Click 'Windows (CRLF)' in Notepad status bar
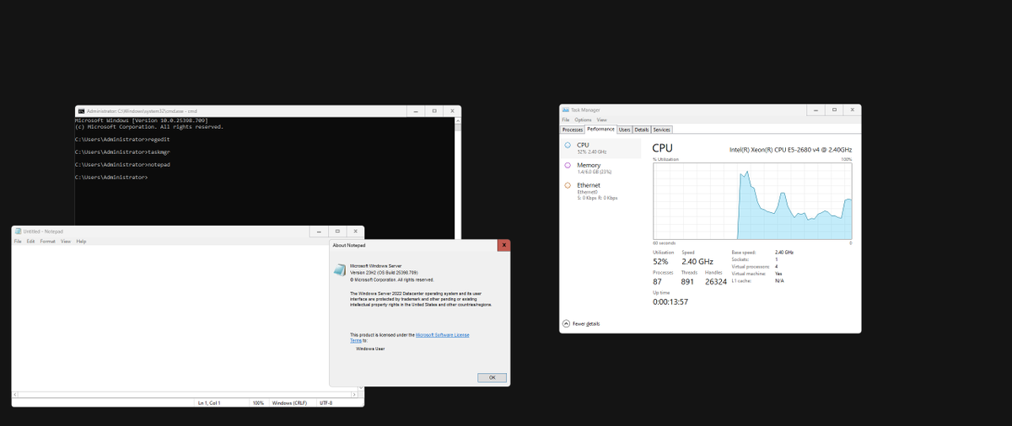 tap(291, 404)
